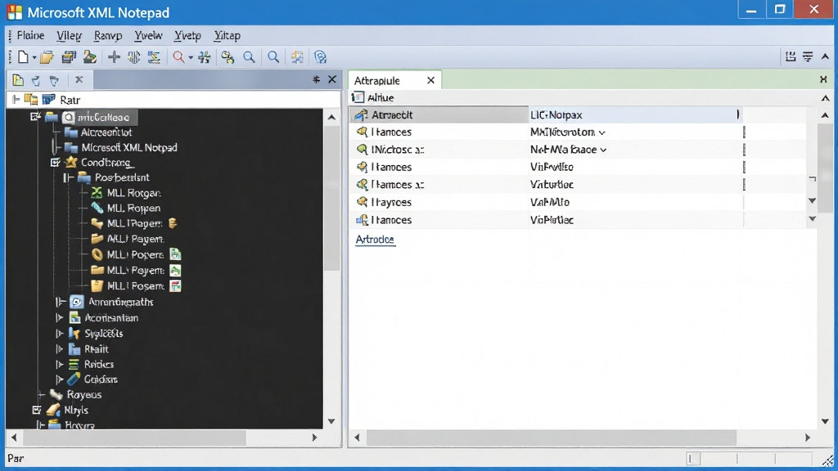Click the blue magnifier icon in the toolbar

pyautogui.click(x=273, y=57)
